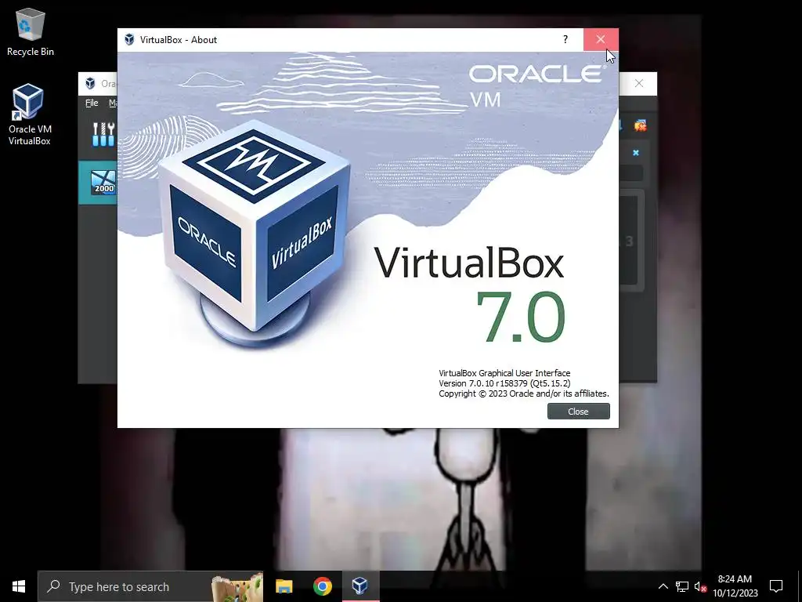This screenshot has width=802, height=602.
Task: Click the VirtualBox icon in Manager title bar
Action: tap(90, 83)
